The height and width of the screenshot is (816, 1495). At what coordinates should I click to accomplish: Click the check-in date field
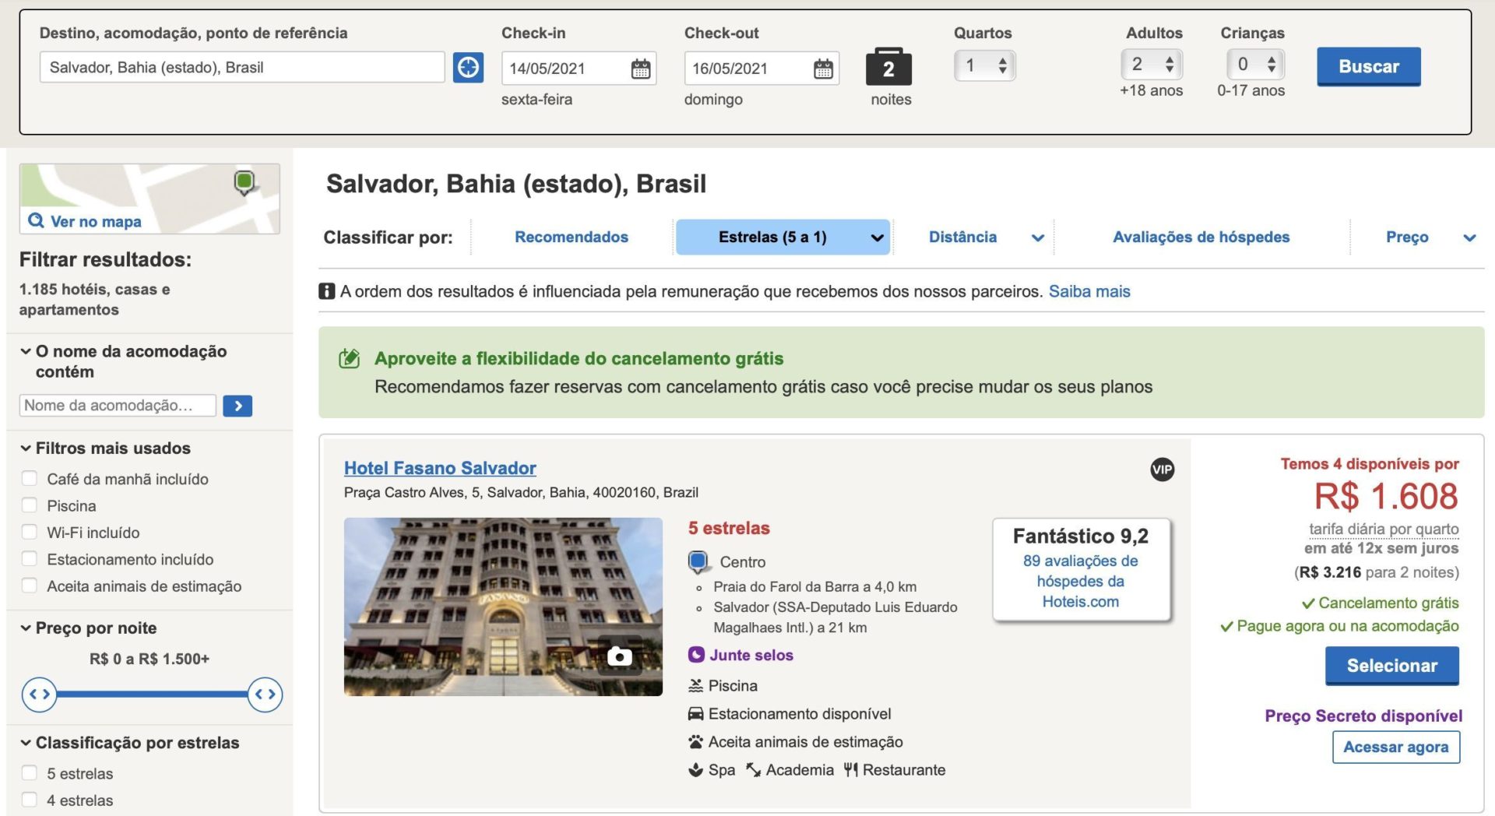[579, 69]
